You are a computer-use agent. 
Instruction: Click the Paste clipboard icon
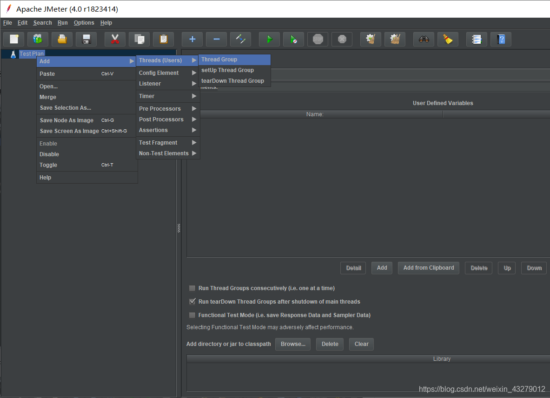pos(164,39)
